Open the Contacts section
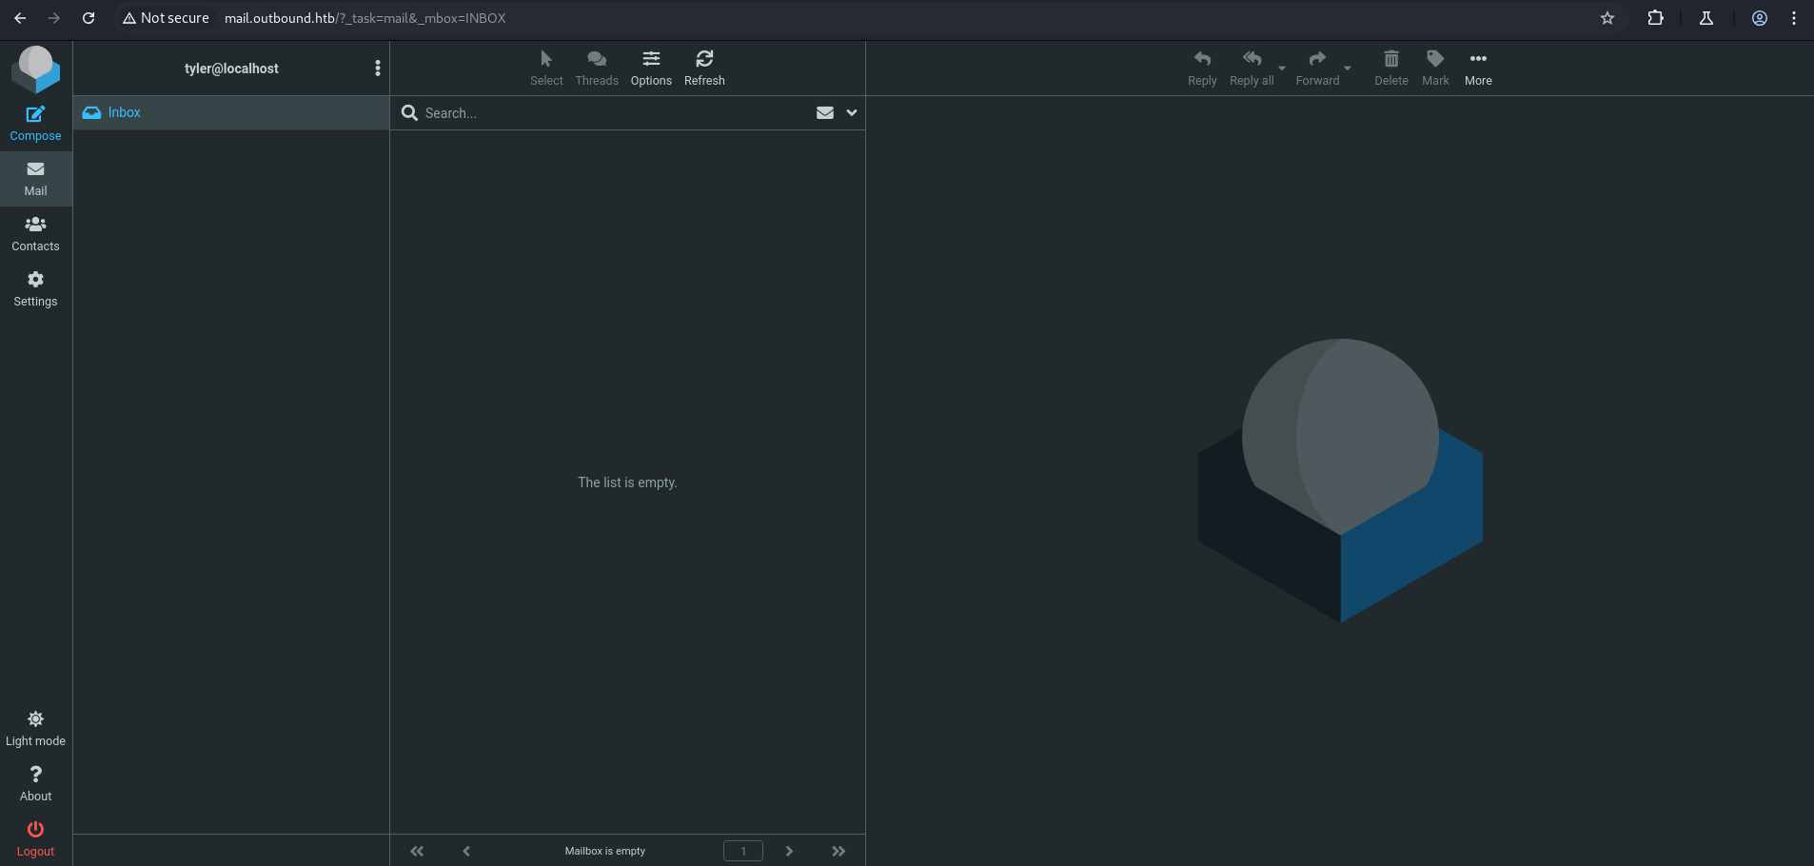This screenshot has width=1814, height=866. click(35, 233)
